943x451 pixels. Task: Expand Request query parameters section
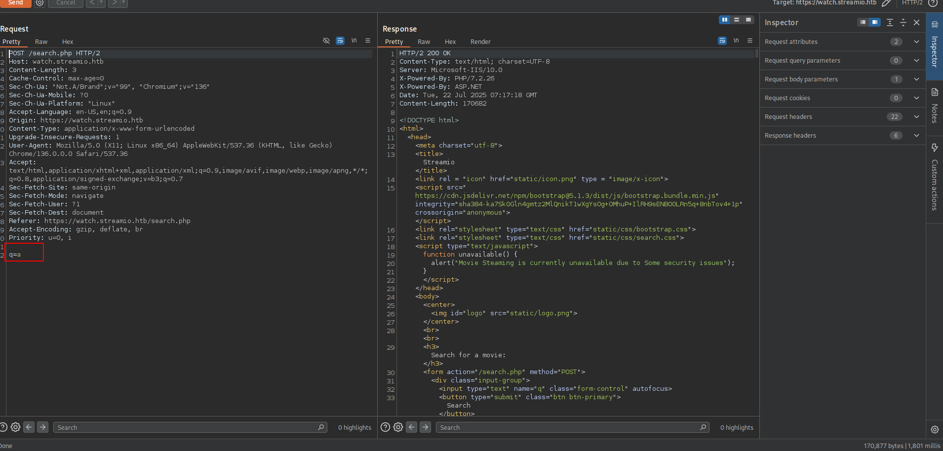pyautogui.click(x=842, y=61)
